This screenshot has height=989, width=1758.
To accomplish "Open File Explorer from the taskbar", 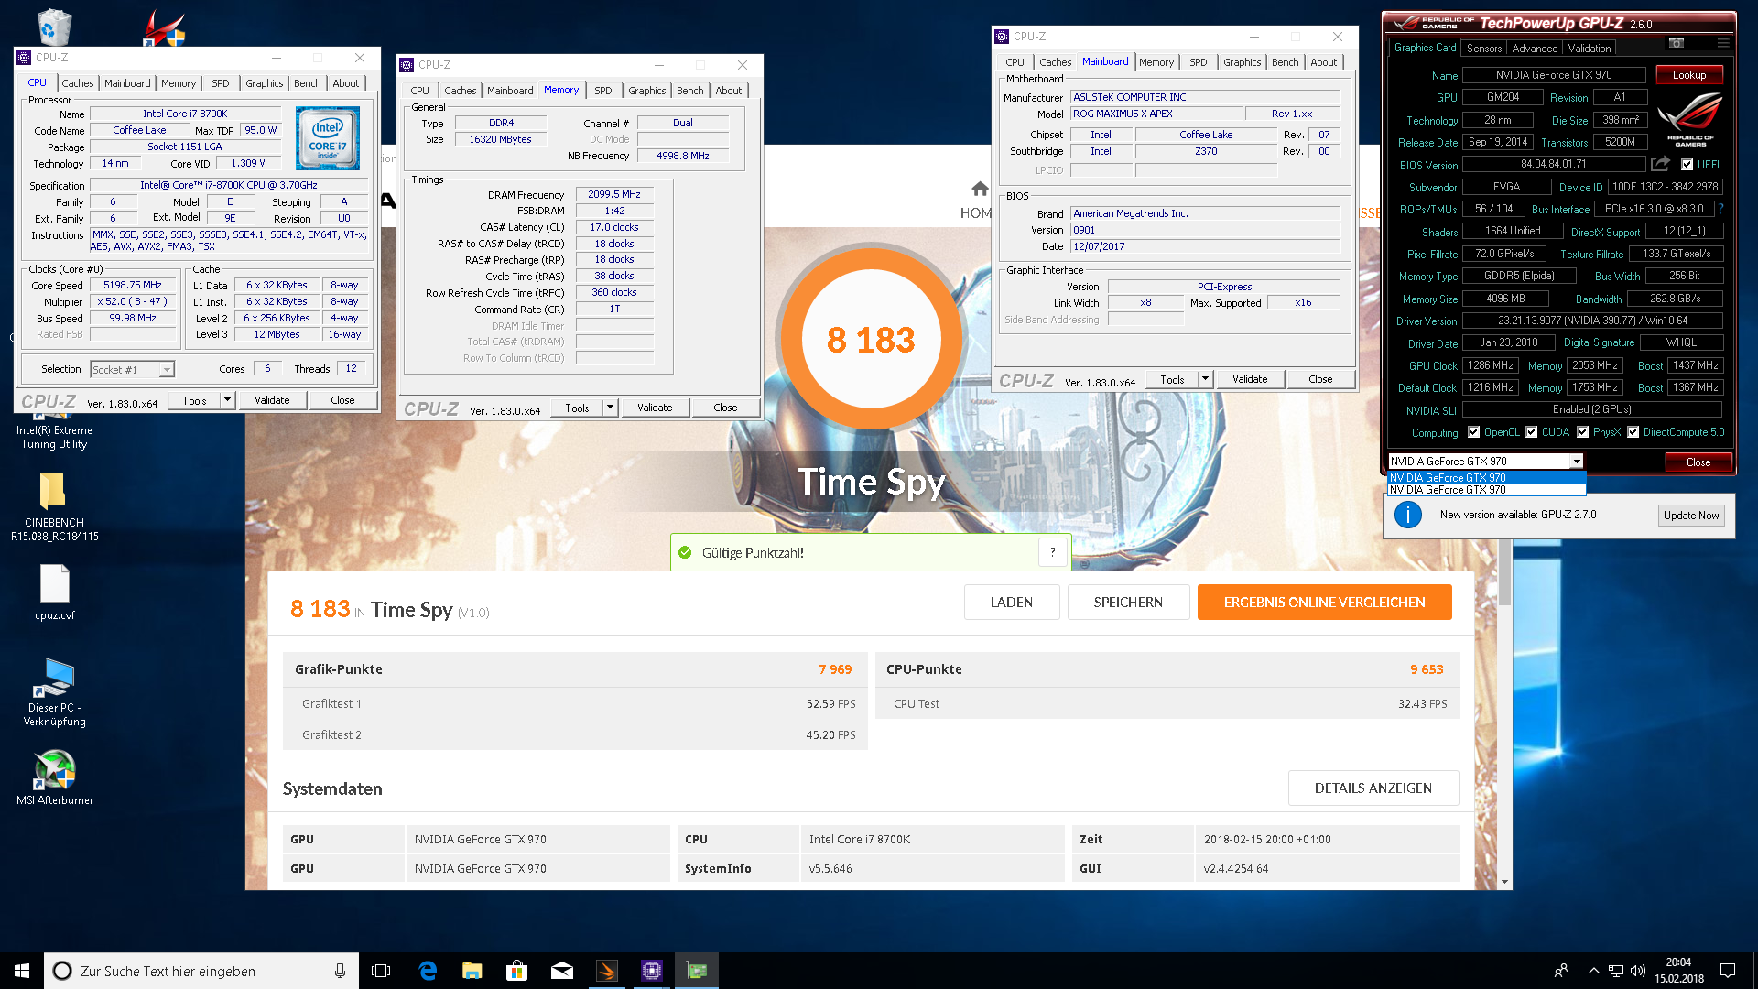I will click(472, 971).
